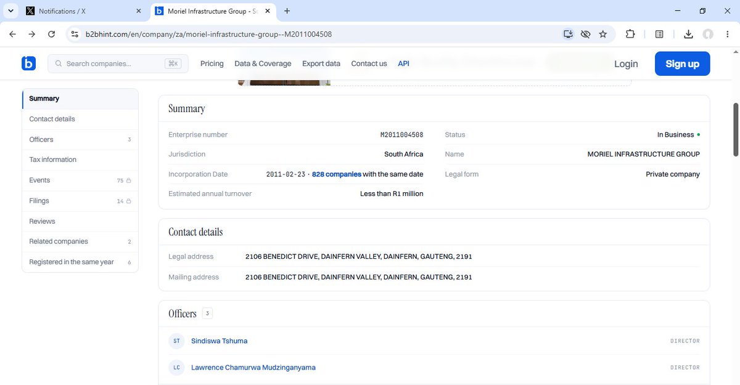This screenshot has height=385, width=740.
Task: Switch to the Notifications / X tab
Action: tap(83, 11)
